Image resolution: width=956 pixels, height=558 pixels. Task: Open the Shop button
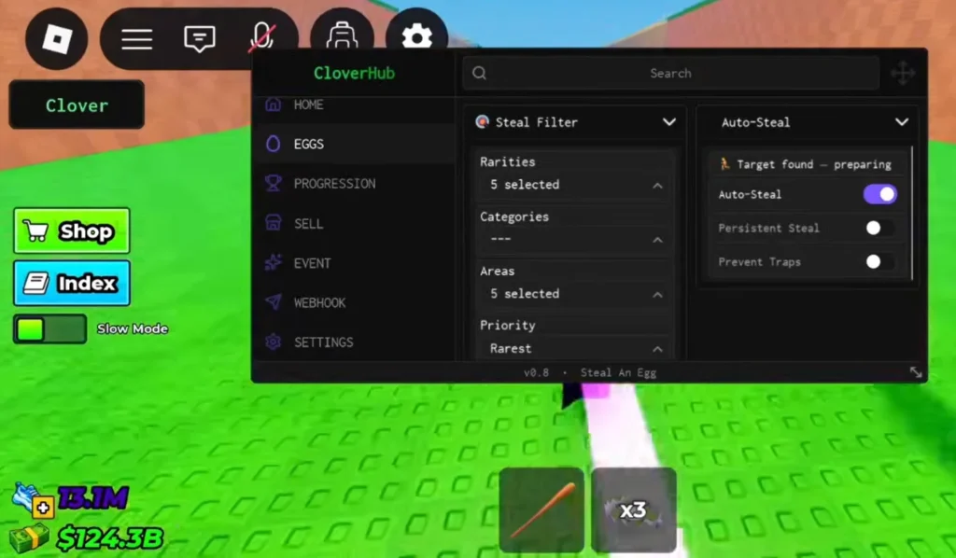[71, 230]
